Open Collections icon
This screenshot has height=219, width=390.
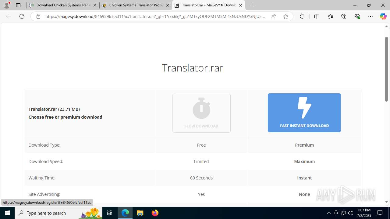click(344, 16)
